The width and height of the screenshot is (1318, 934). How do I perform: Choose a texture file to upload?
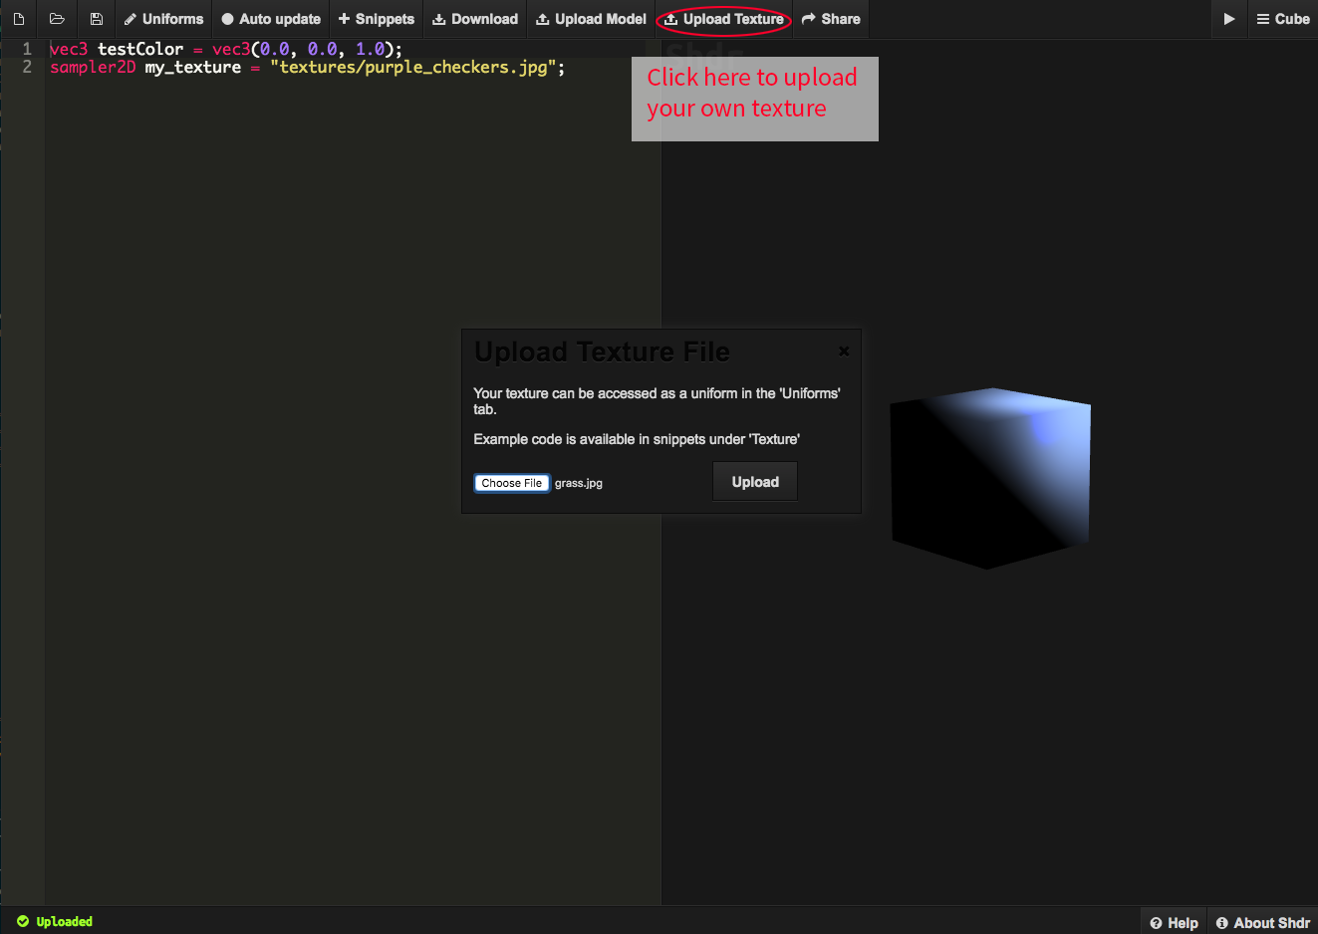[512, 483]
